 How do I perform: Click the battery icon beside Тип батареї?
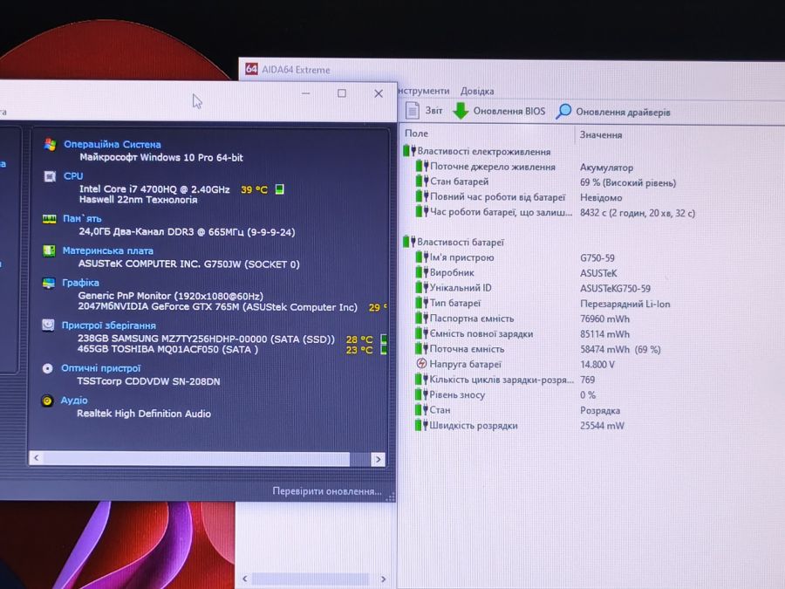[422, 303]
